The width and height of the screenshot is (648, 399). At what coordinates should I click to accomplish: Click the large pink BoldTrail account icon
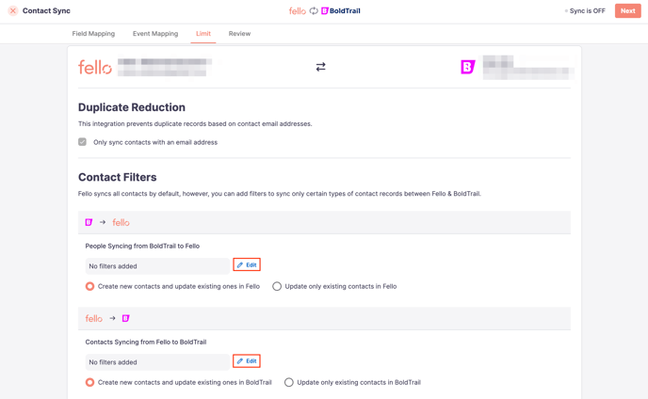(468, 67)
